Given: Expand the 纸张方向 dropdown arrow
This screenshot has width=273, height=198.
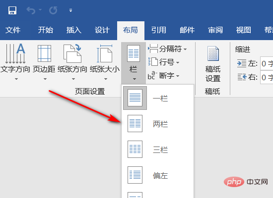Looking at the screenshot, I should [x=73, y=79].
